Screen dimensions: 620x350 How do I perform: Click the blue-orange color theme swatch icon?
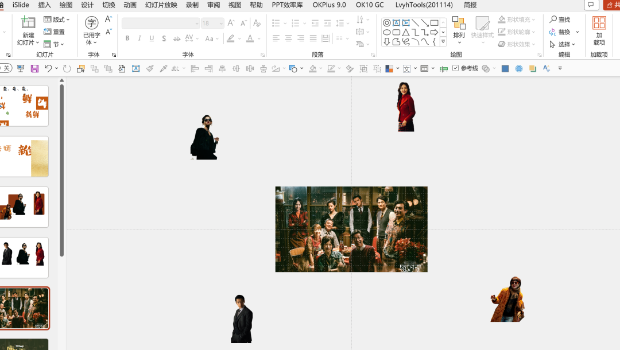389,69
